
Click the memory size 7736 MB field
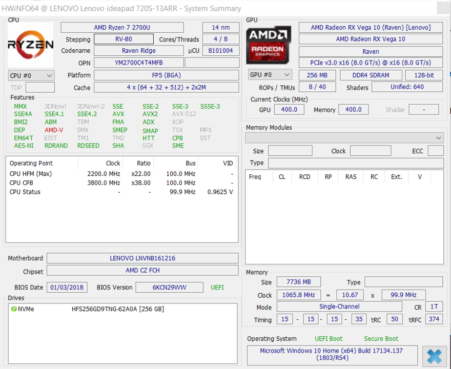pyautogui.click(x=299, y=282)
